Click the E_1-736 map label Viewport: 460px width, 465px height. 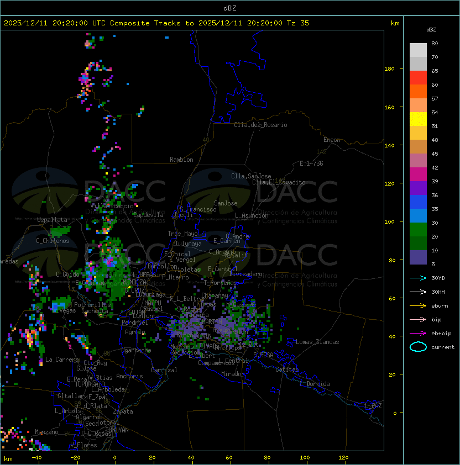[x=311, y=163]
